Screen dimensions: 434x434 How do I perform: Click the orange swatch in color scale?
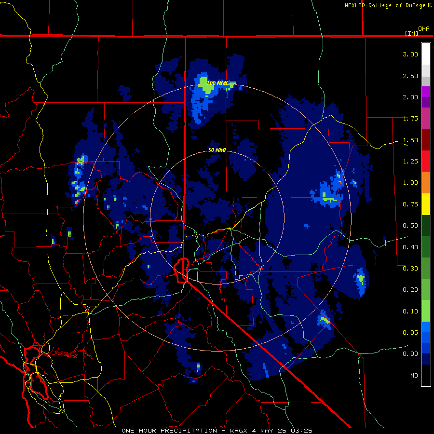426,183
